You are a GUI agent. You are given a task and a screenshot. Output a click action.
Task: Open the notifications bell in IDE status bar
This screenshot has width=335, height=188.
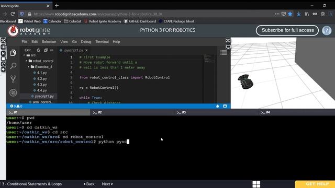(x=218, y=106)
